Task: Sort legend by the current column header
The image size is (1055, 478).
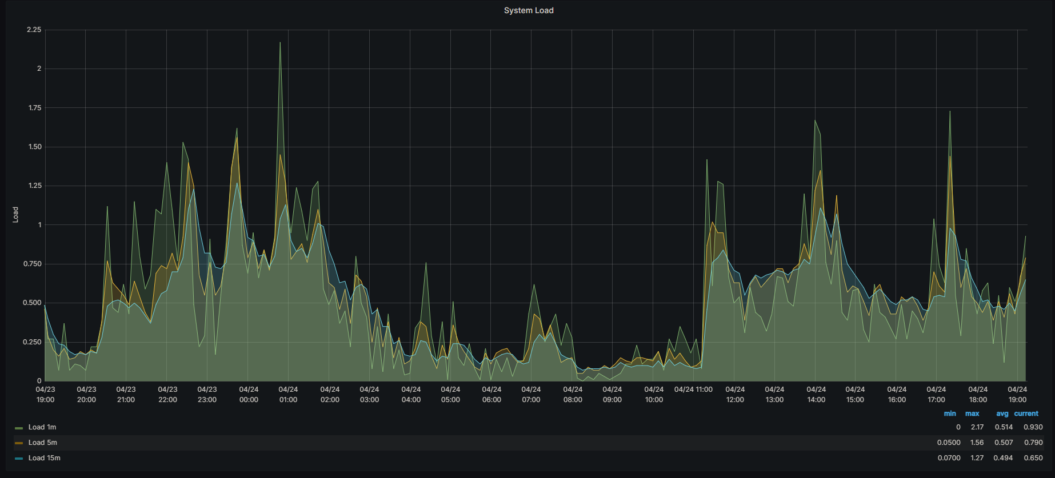Action: tap(1026, 413)
